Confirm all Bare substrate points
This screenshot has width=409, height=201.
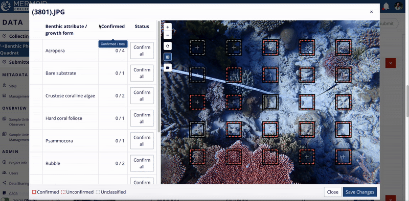(x=142, y=73)
